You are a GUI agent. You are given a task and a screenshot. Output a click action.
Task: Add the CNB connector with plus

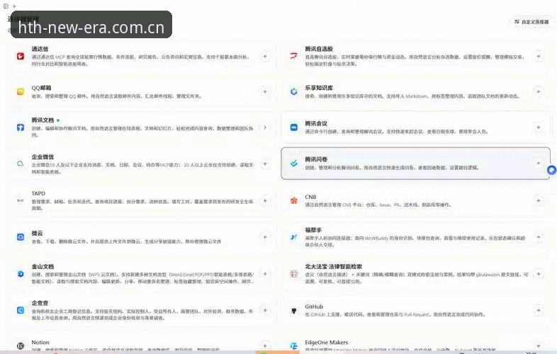(x=539, y=200)
